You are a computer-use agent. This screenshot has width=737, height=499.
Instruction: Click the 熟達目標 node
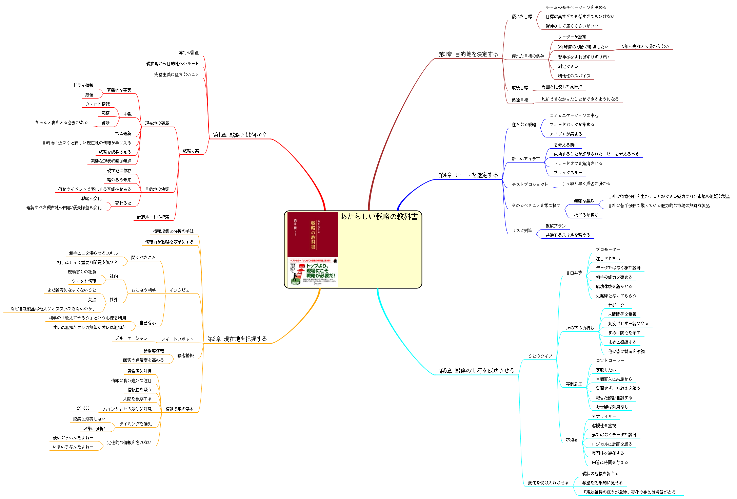click(520, 100)
